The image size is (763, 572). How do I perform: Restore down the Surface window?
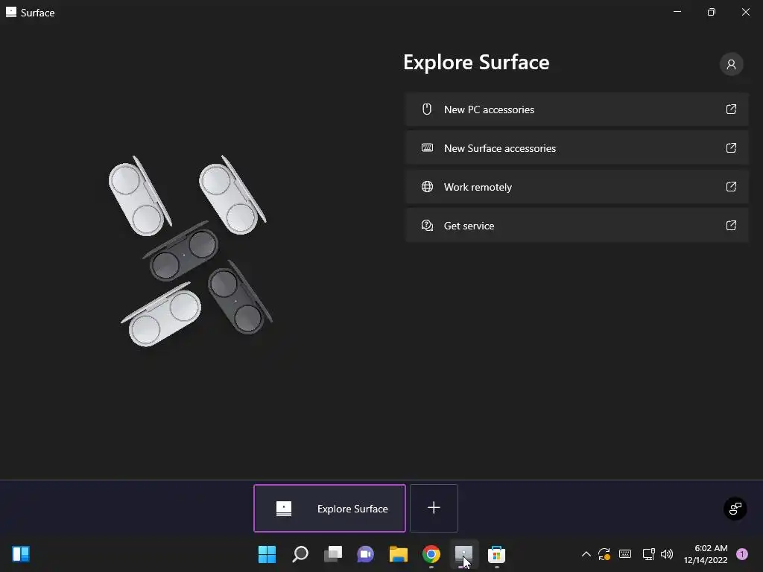[711, 12]
